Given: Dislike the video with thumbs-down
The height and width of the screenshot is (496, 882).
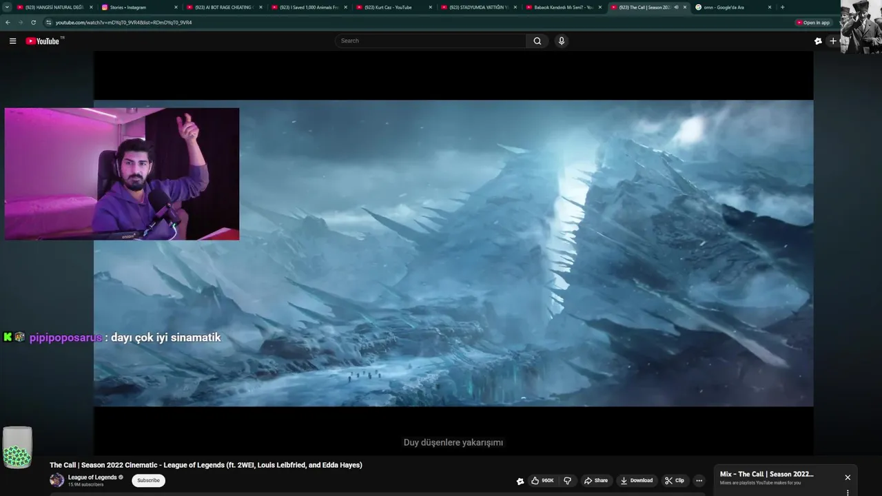Looking at the screenshot, I should [x=568, y=481].
